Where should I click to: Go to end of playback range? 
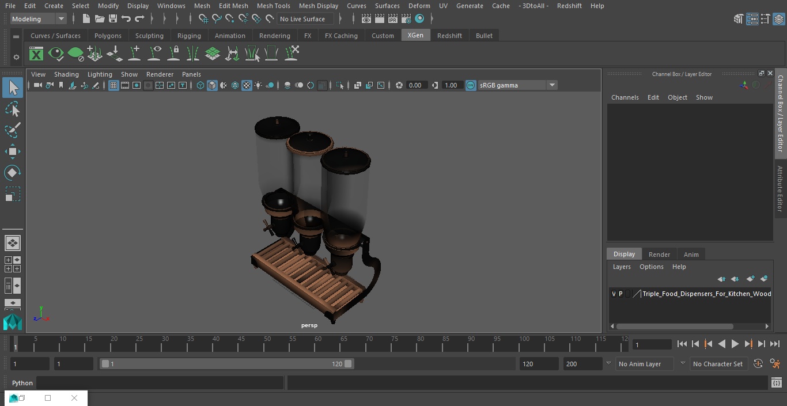(x=775, y=344)
